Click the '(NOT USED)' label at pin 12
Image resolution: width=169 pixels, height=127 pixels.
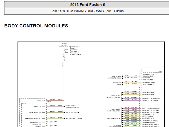(x=54, y=126)
